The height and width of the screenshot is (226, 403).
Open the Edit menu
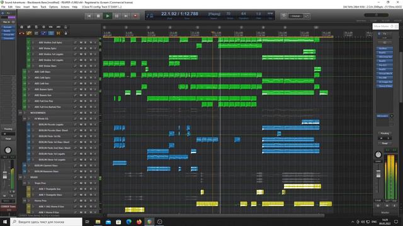point(10,7)
